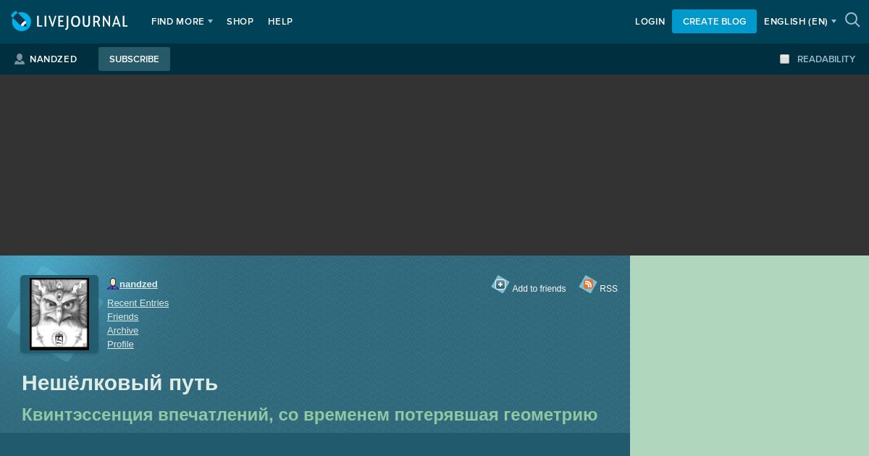
Task: Open the Help menu item
Action: [280, 22]
